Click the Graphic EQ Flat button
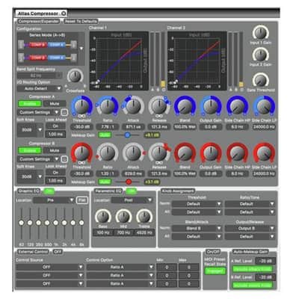 [82, 200]
